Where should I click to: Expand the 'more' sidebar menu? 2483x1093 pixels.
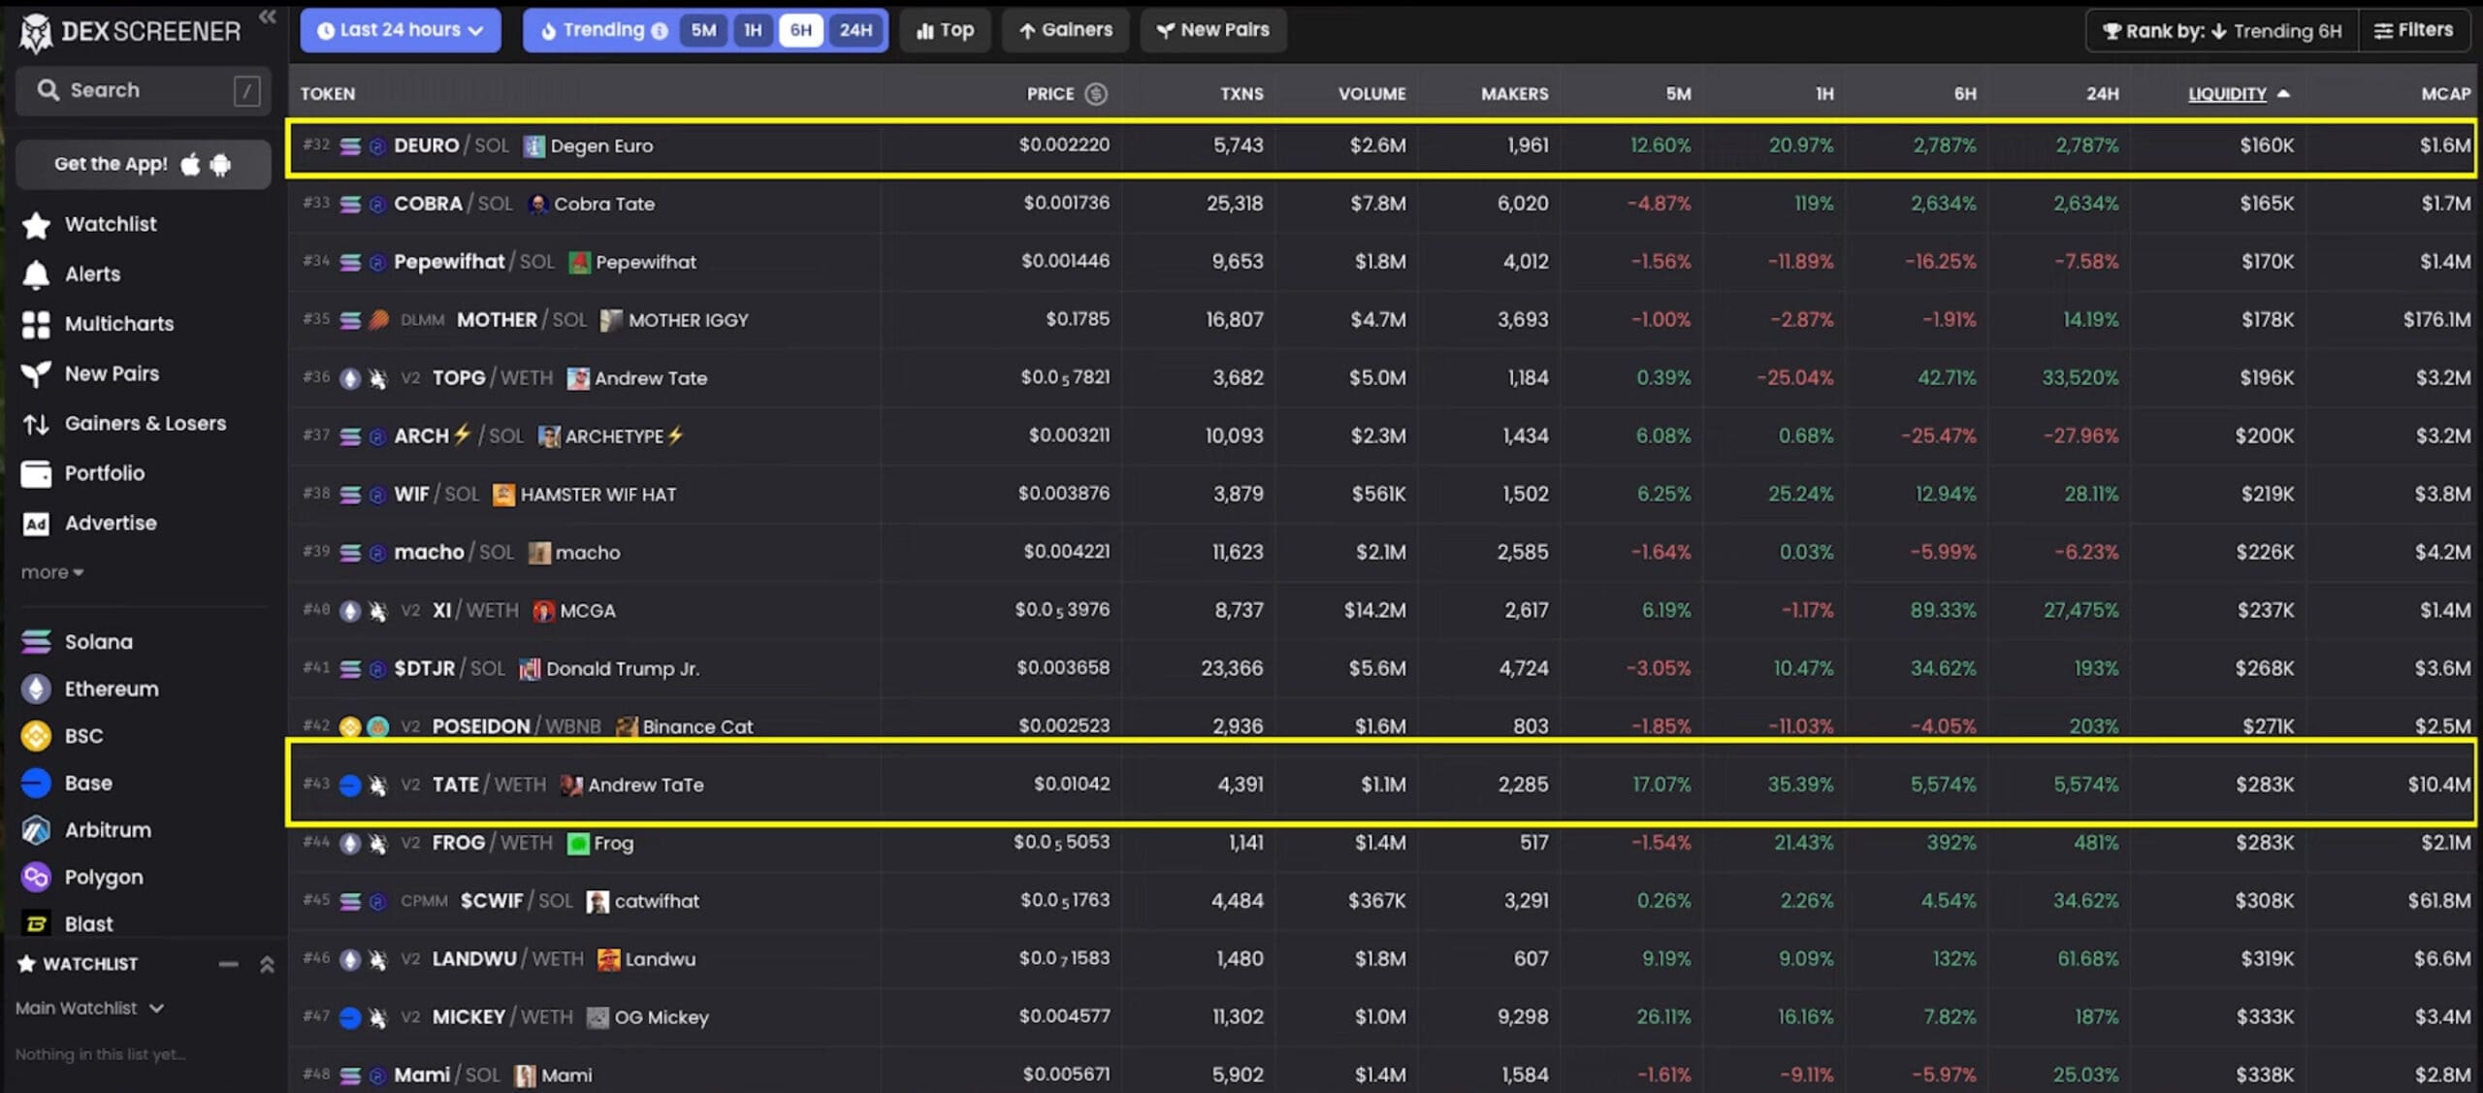coord(51,573)
